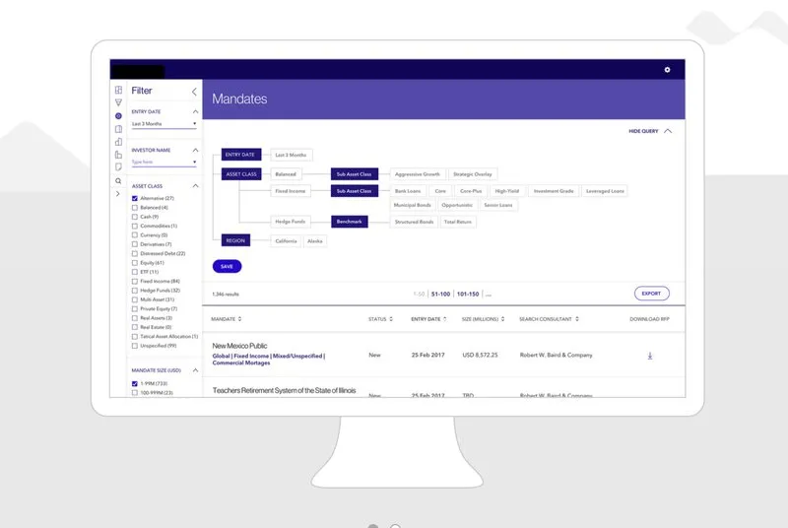Select the High-Yield query chip
The width and height of the screenshot is (788, 528).
507,191
